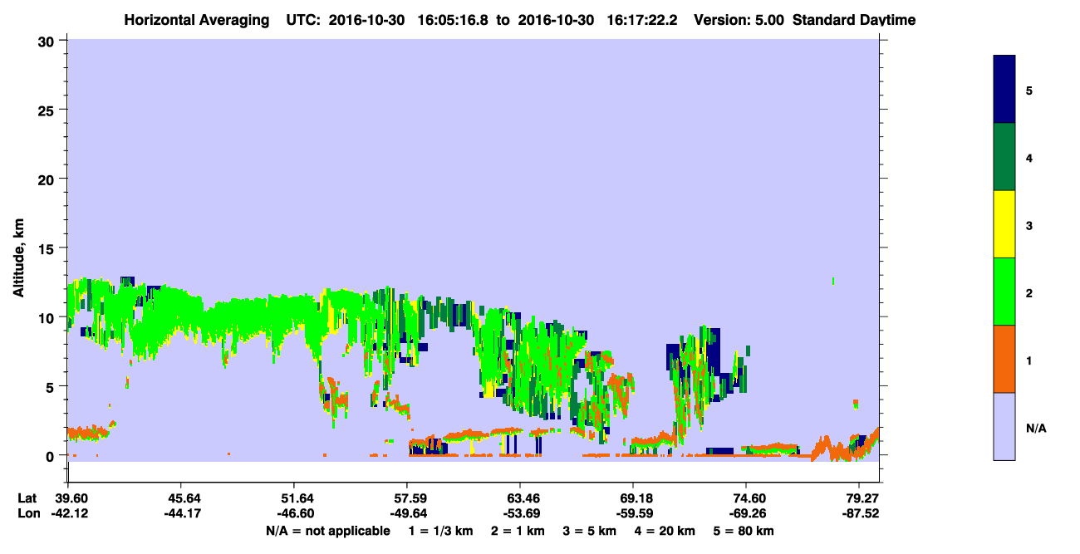Click the altitude tick label 10
Image resolution: width=1080 pixels, height=554 pixels.
[x=47, y=317]
